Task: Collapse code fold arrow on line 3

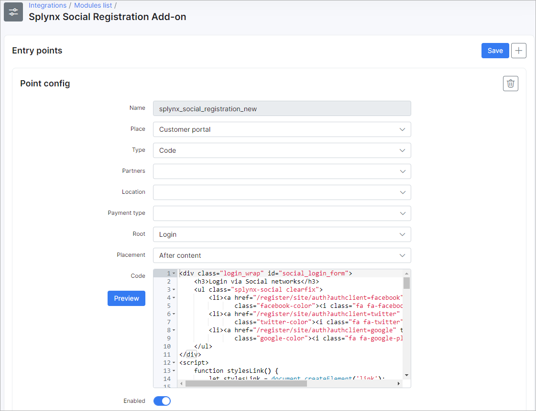Action: (x=174, y=290)
